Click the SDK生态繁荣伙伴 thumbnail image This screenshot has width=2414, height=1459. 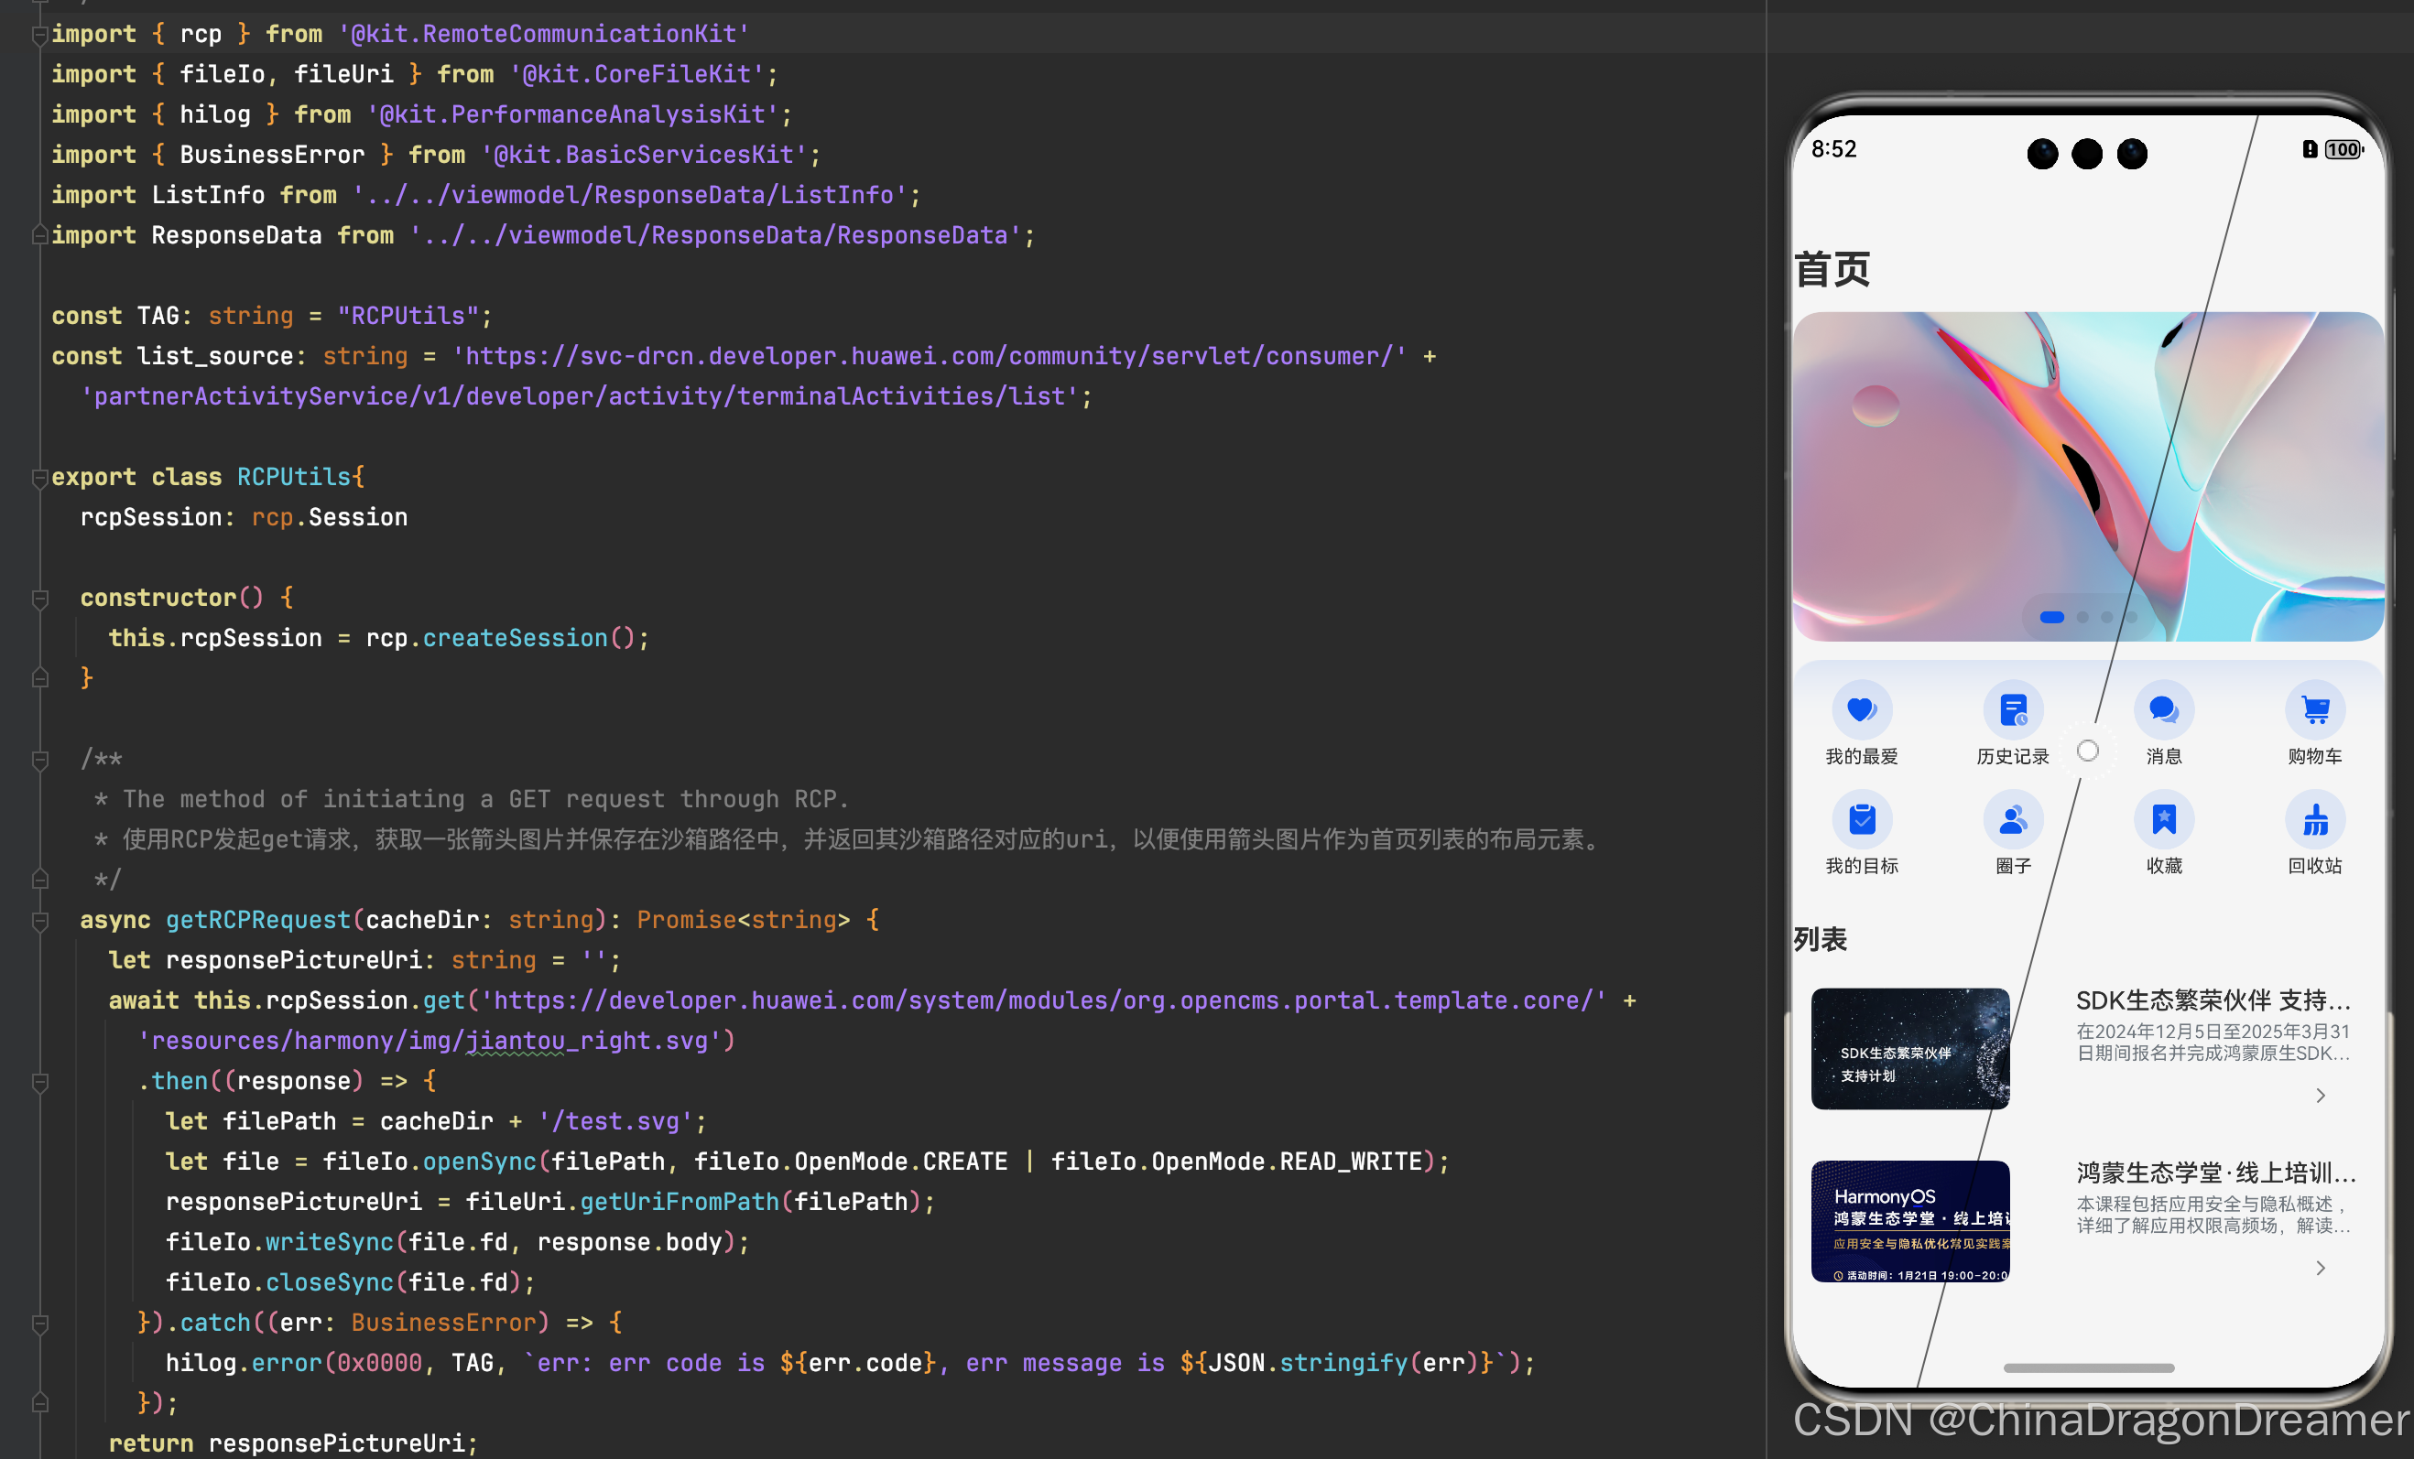click(x=1909, y=1049)
